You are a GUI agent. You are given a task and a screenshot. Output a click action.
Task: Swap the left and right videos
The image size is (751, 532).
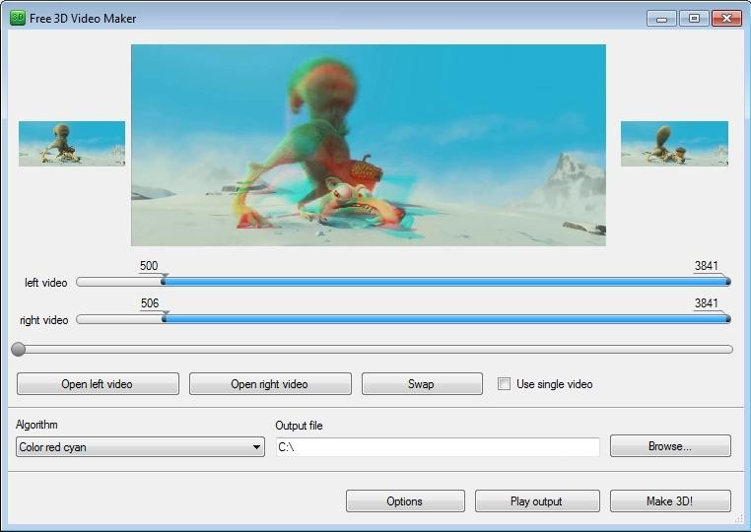[x=422, y=383]
